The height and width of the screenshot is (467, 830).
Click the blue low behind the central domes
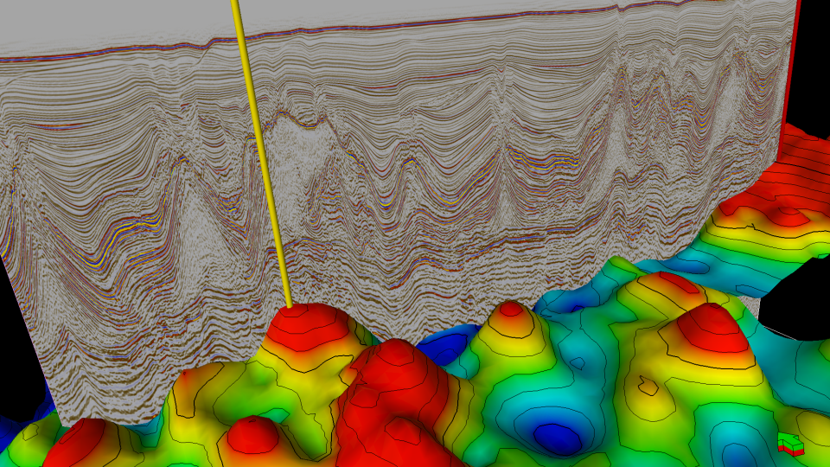(445, 349)
